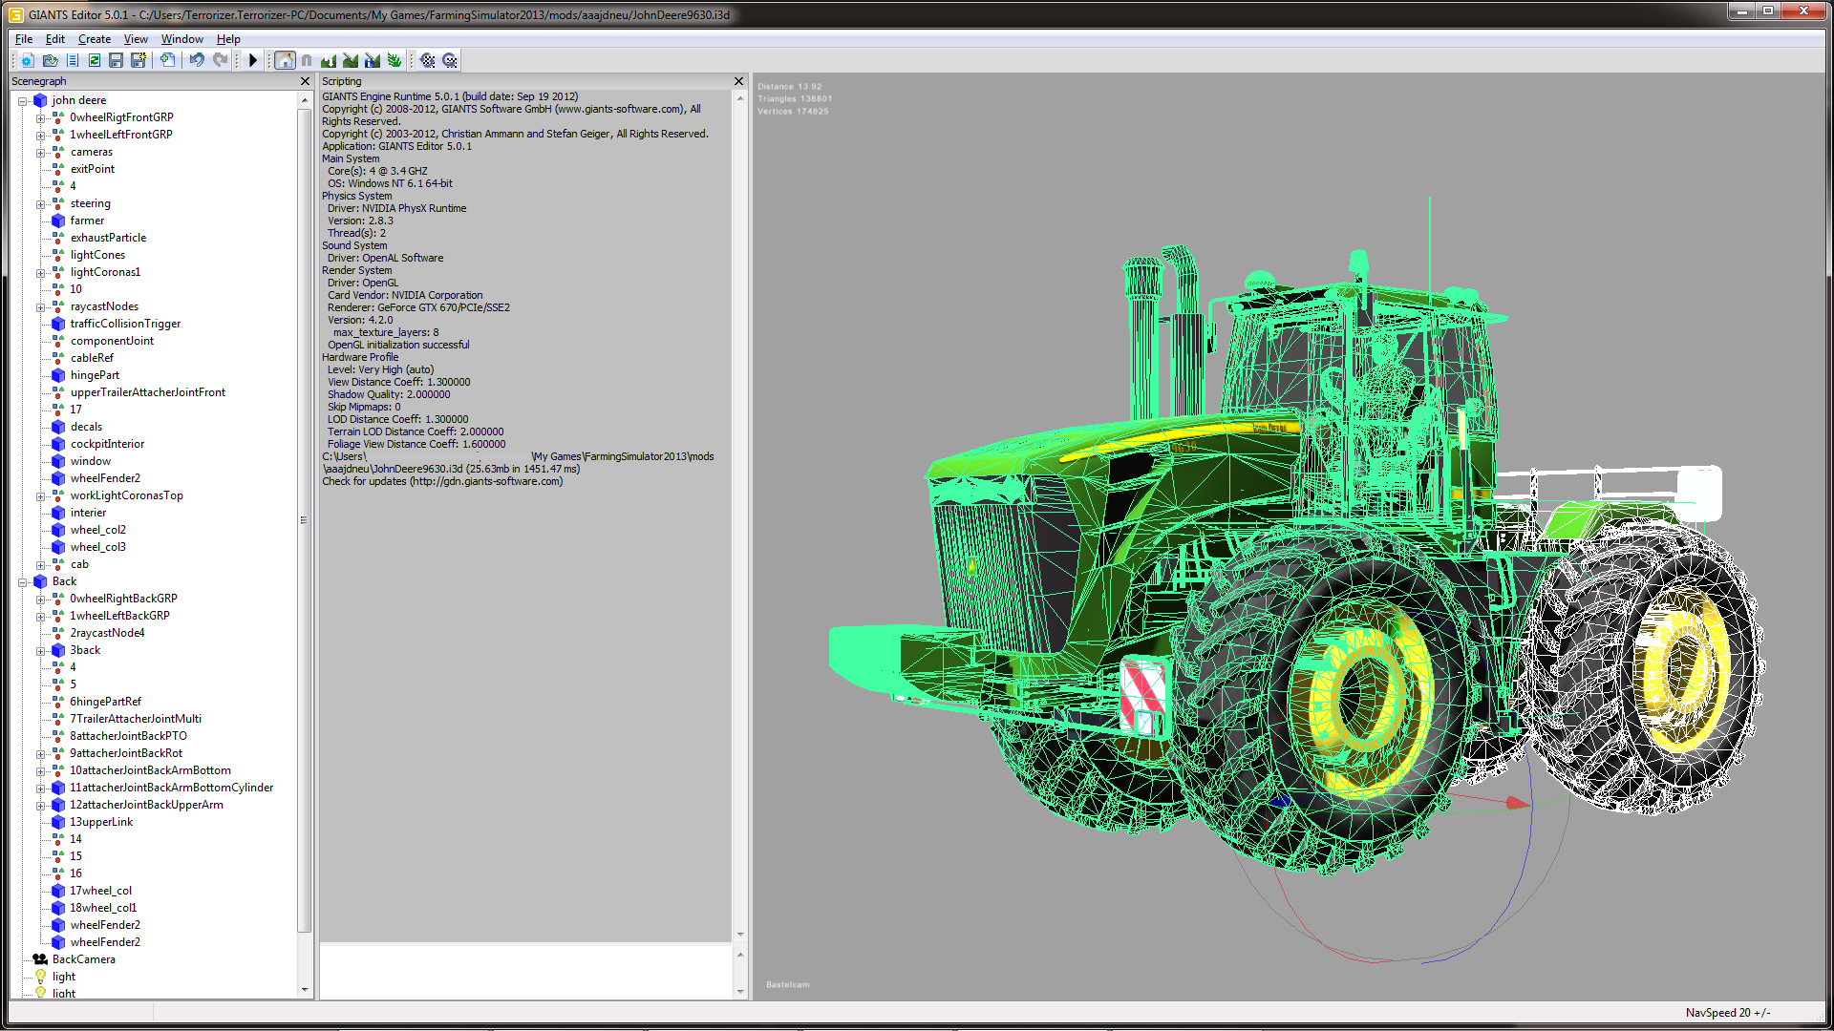The width and height of the screenshot is (1834, 1031).
Task: Click the green reload toolbar icon
Action: 95,60
